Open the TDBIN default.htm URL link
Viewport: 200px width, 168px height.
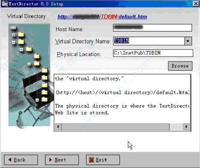pyautogui.click(x=102, y=17)
